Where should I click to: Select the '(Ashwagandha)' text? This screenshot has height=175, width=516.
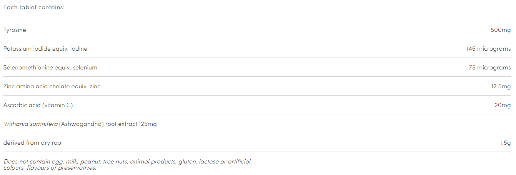click(x=82, y=124)
